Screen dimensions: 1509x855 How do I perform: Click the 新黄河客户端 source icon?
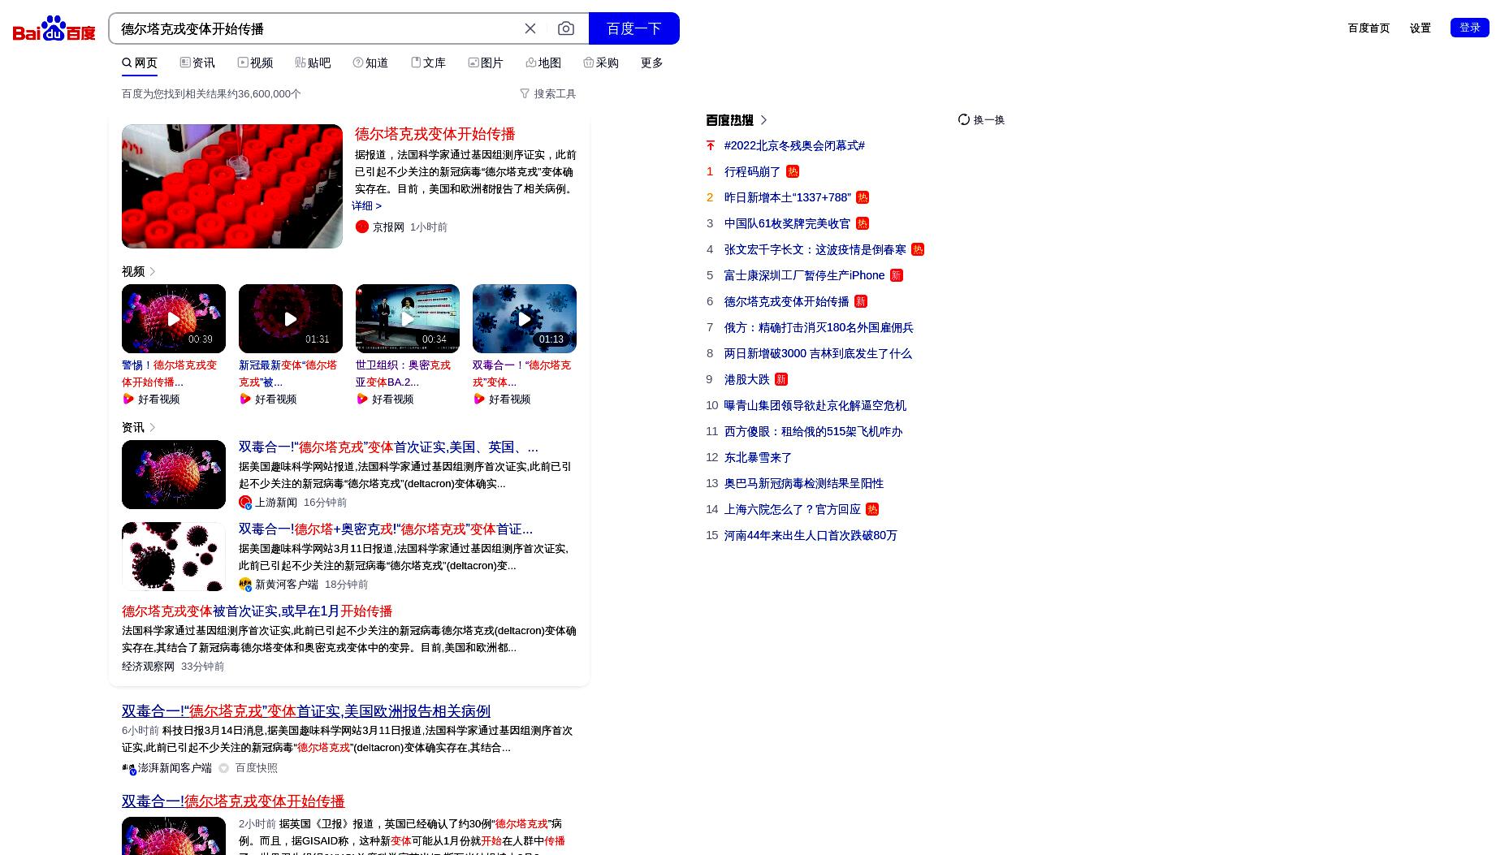(245, 585)
